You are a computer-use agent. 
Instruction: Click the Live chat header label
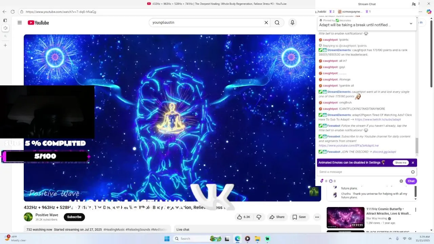coord(183,229)
